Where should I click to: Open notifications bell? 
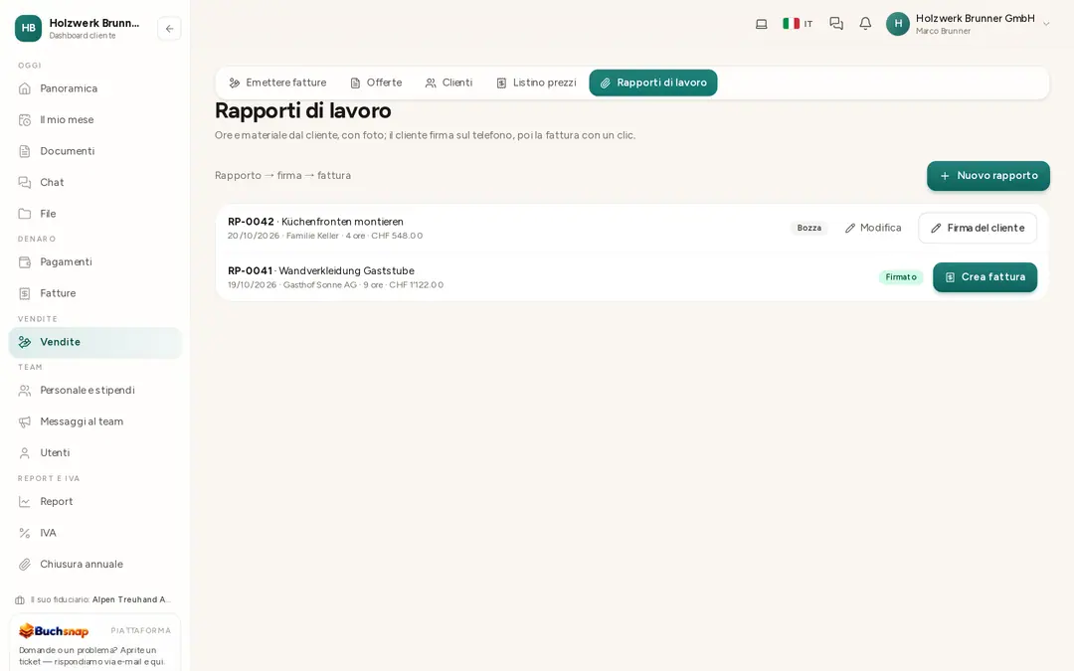[866, 24]
